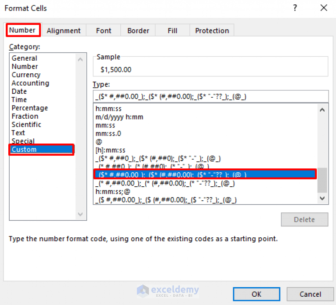Select highlighted accounting dollar format code
This screenshot has height=305, width=336.
(205, 174)
